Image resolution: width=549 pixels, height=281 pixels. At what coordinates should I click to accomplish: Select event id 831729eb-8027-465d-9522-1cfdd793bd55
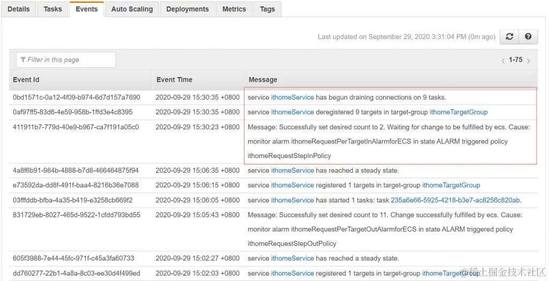(x=76, y=215)
